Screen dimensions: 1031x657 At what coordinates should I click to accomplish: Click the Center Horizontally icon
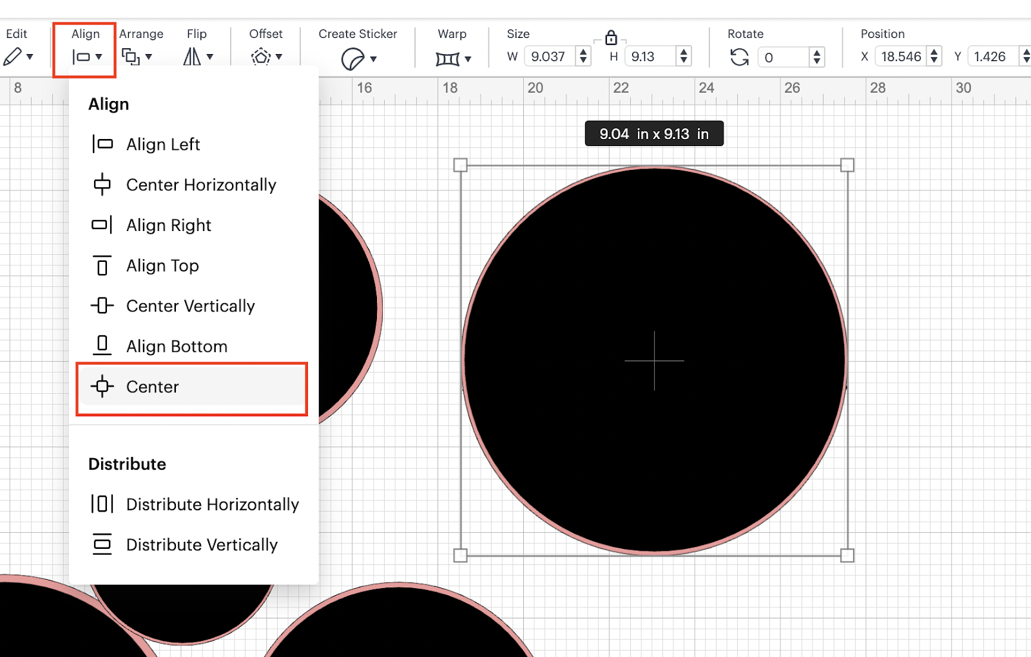click(102, 185)
